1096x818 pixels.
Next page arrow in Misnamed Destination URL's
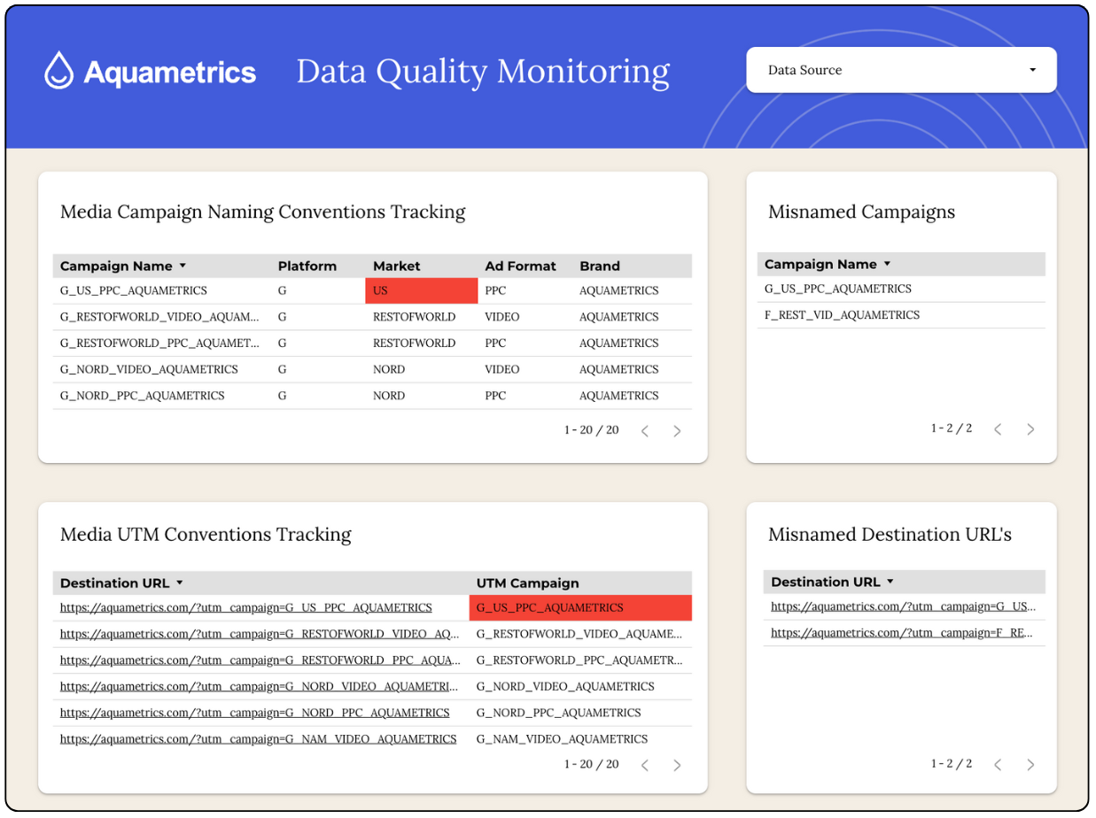(1030, 764)
